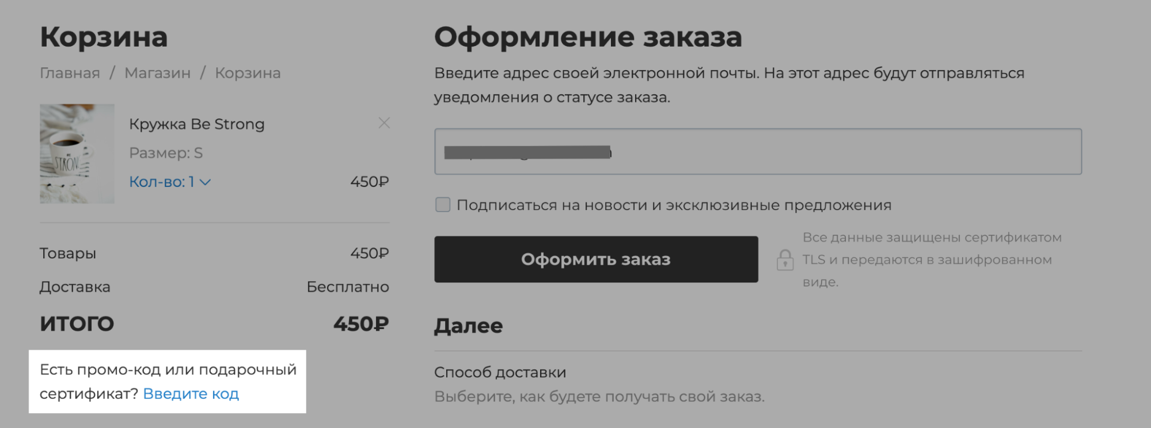Click the TLS certificate security notice text
The image size is (1151, 428).
(x=932, y=259)
